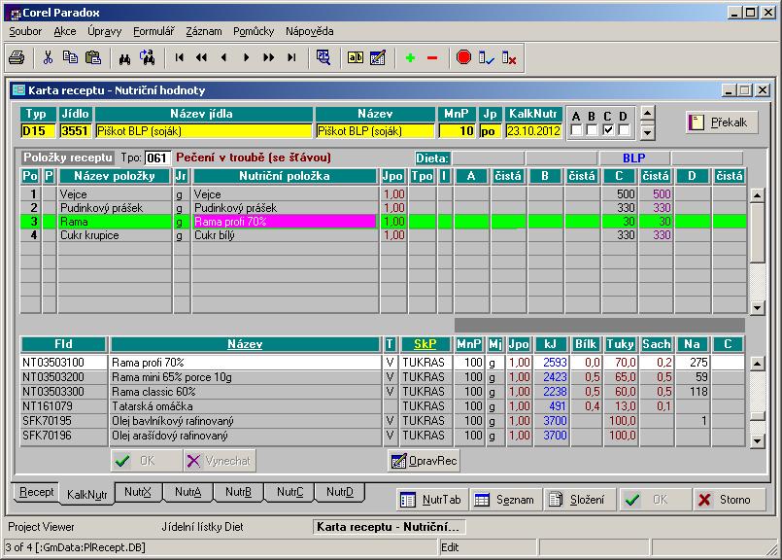Image resolution: width=782 pixels, height=560 pixels.
Task: Click the Field view ab icon
Action: tap(356, 58)
